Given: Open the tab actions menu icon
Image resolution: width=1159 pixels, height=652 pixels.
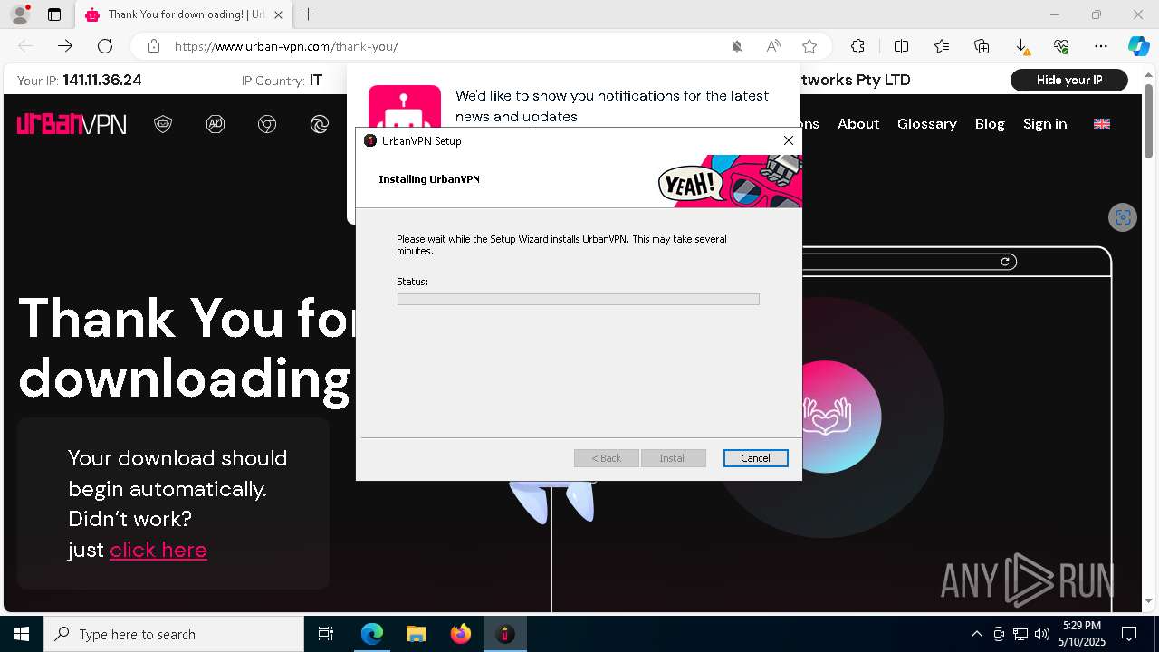Looking at the screenshot, I should (x=54, y=14).
